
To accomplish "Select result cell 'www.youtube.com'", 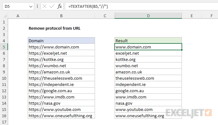I will 148,109.
